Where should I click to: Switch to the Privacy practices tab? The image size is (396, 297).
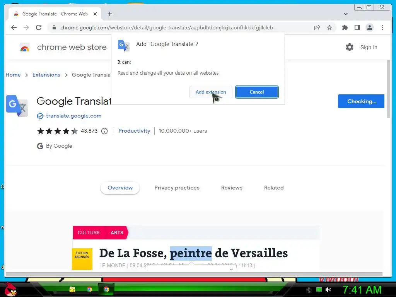tap(177, 188)
